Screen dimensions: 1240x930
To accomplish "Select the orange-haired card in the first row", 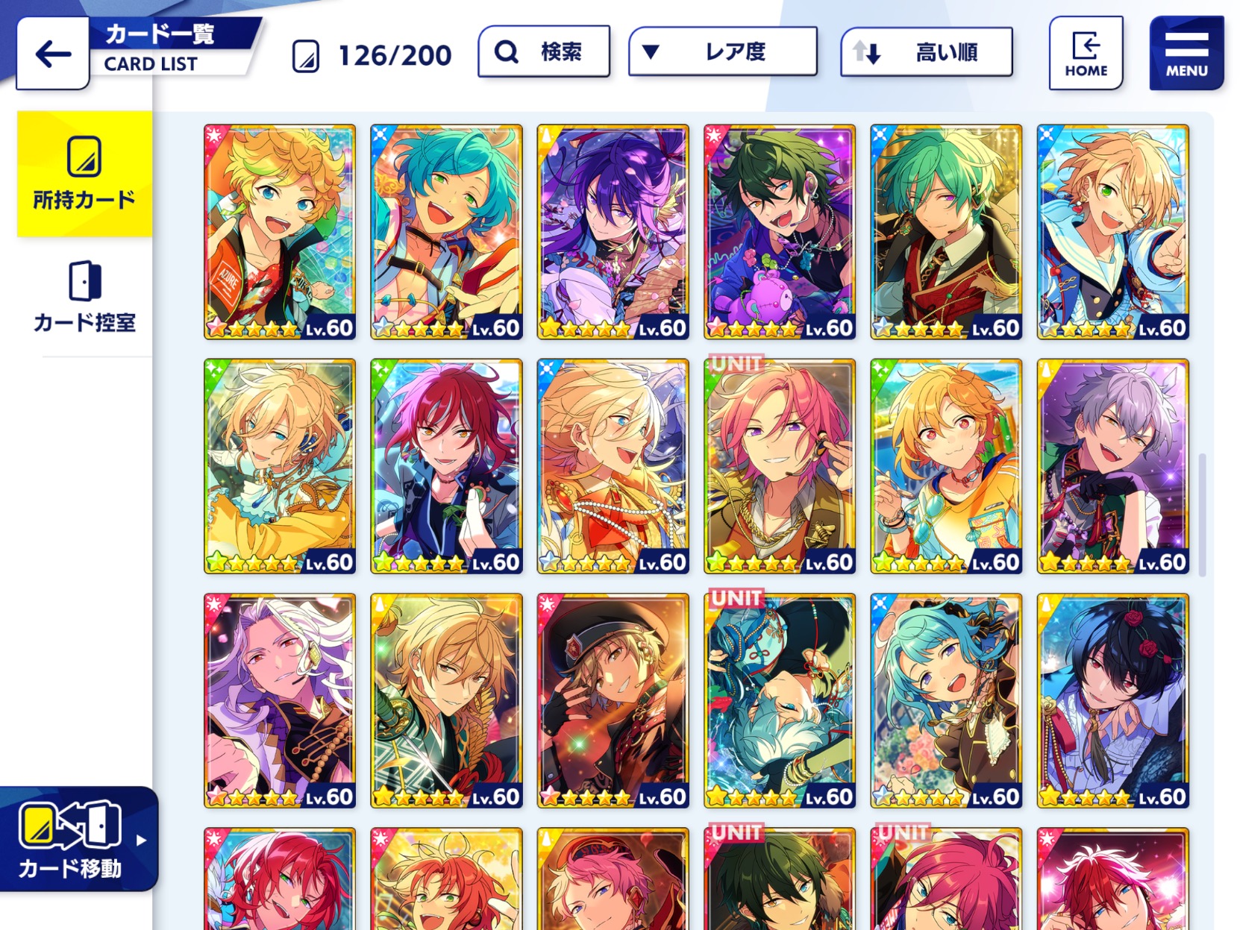I will (280, 232).
